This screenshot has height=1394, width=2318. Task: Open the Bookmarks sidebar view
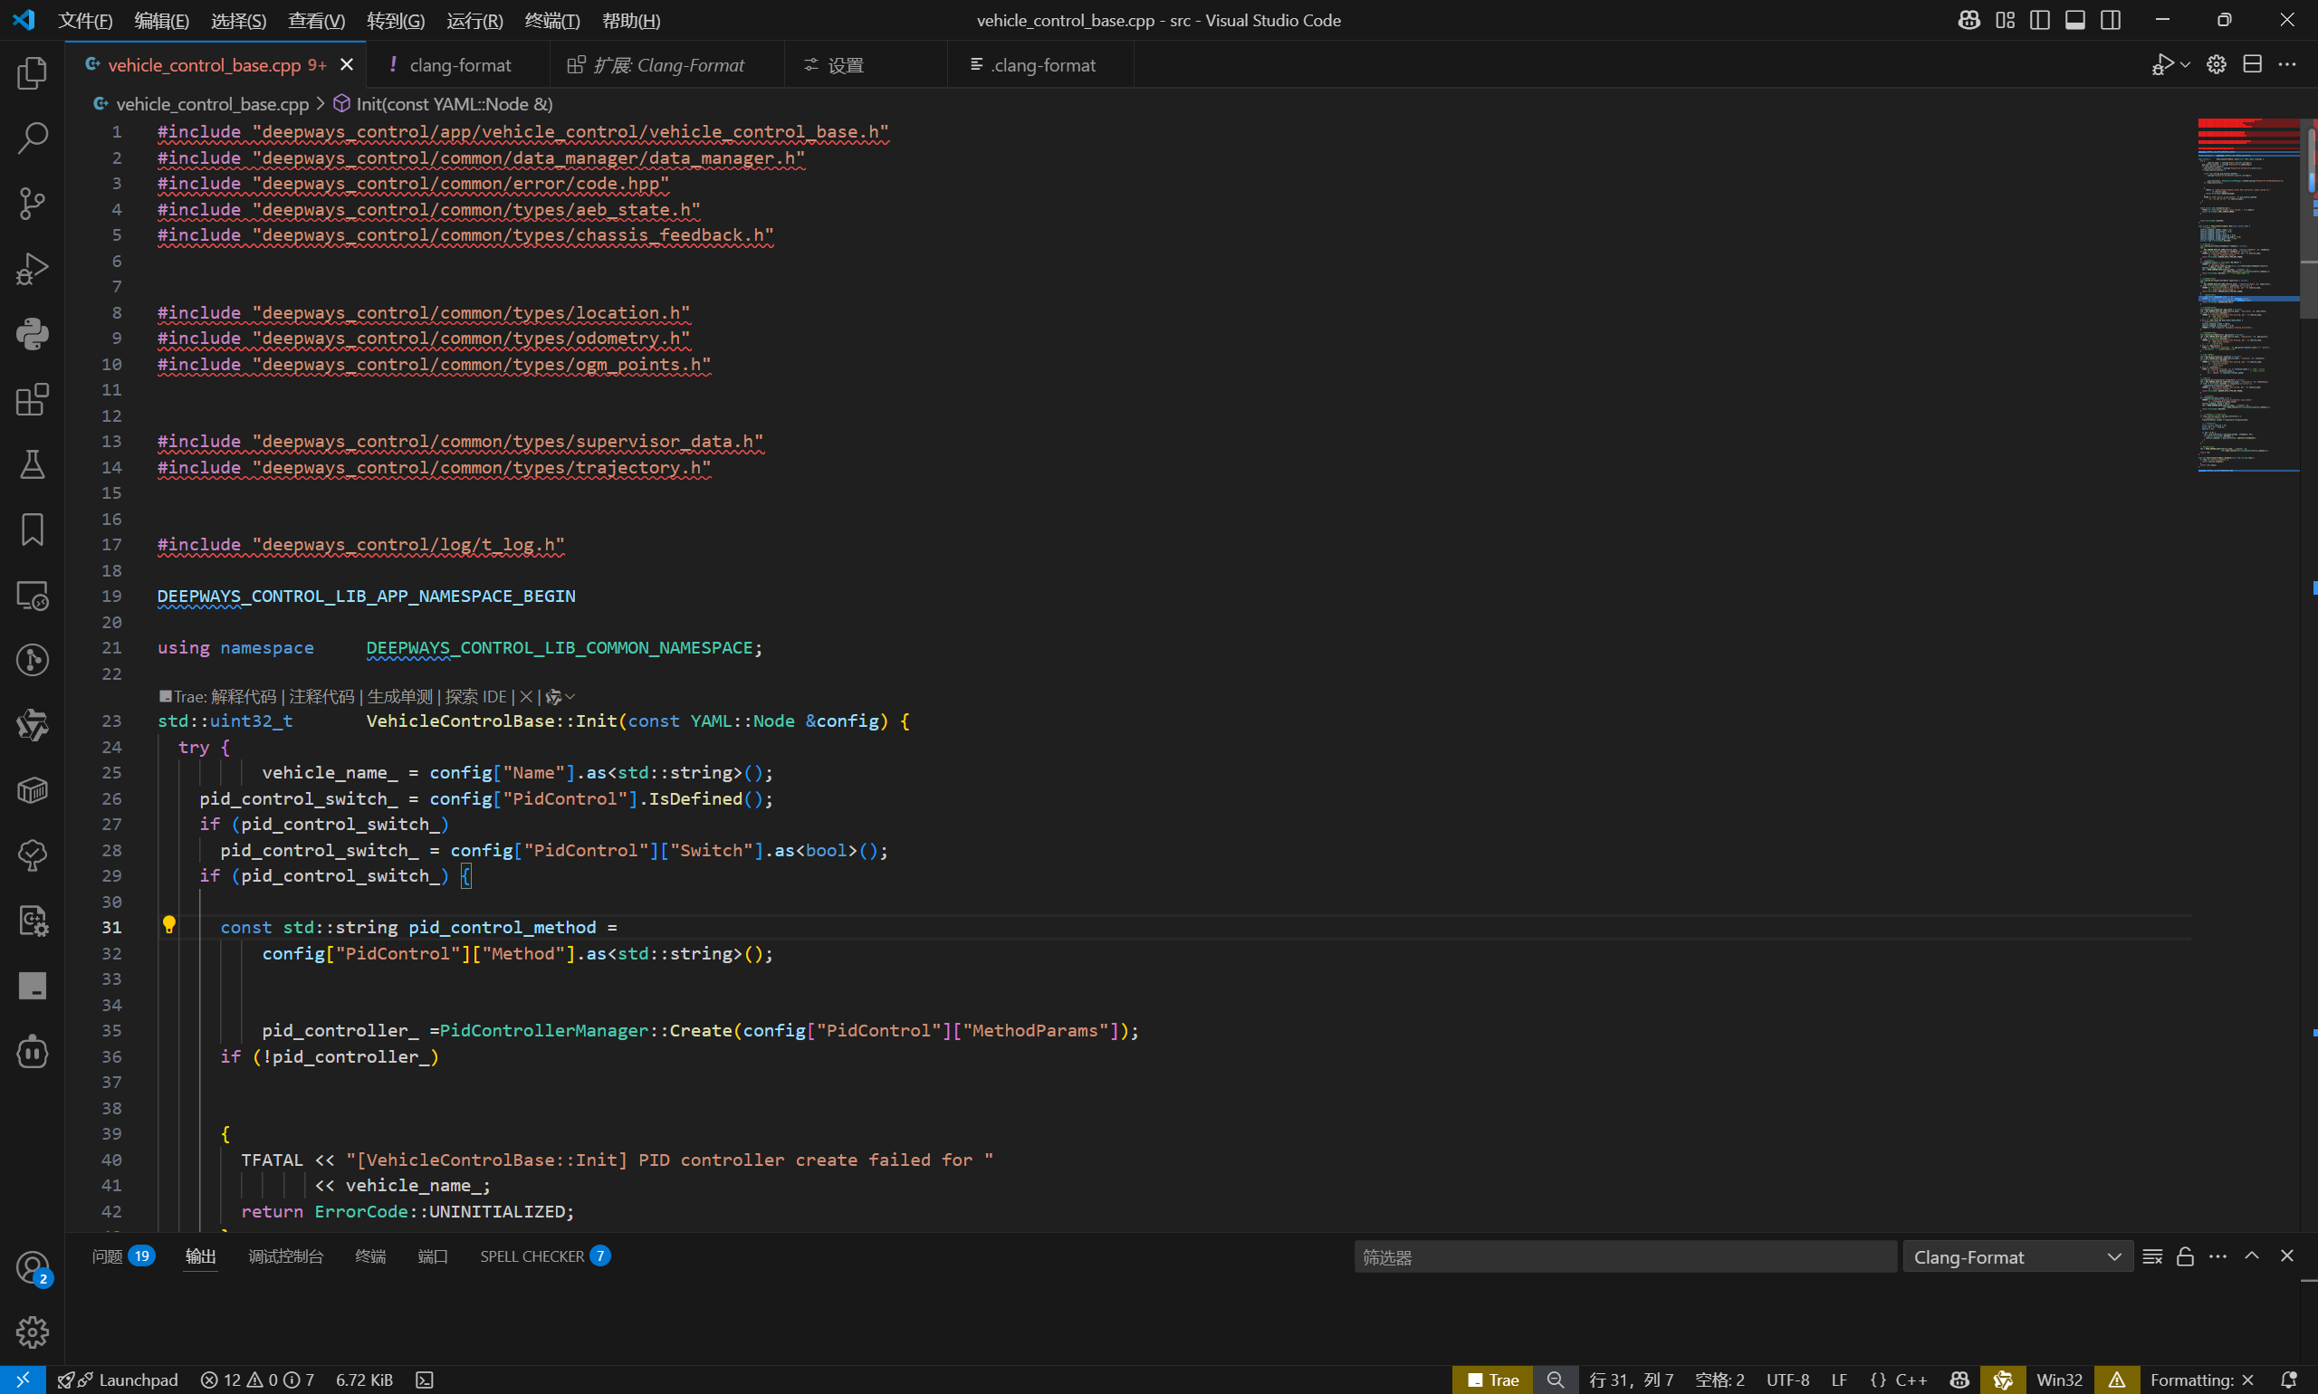tap(32, 529)
